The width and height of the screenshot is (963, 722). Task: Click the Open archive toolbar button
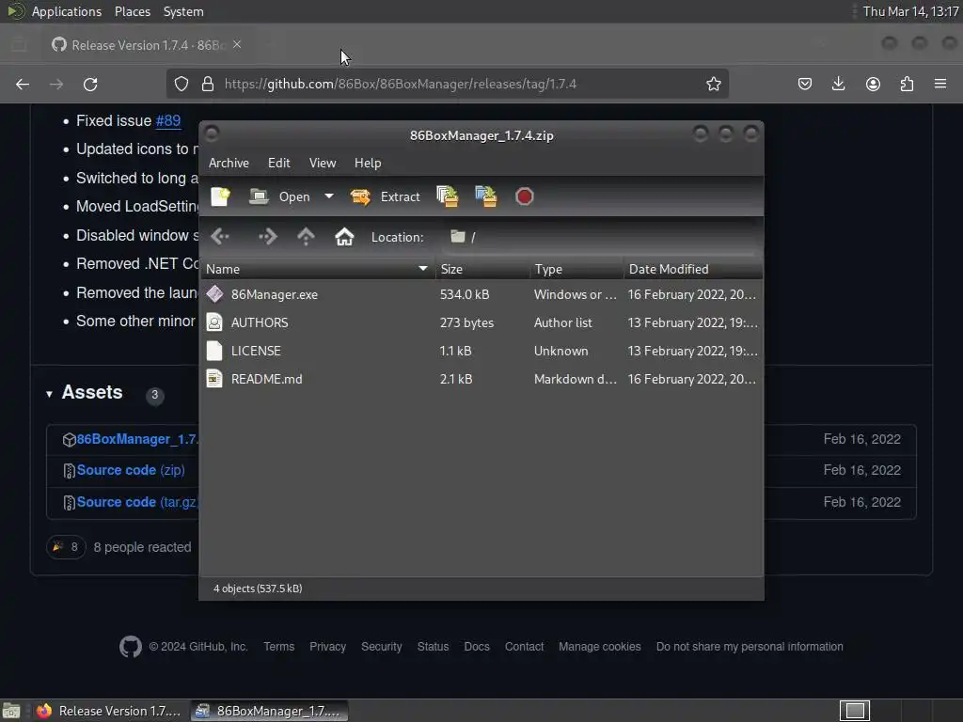pos(279,196)
